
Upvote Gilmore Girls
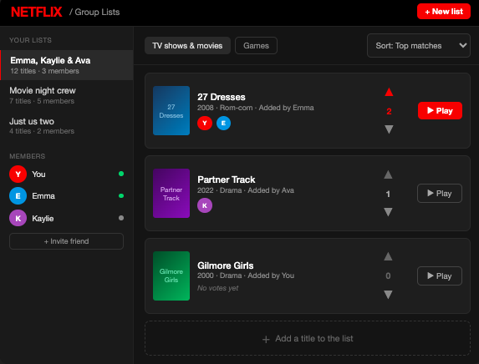click(x=388, y=256)
